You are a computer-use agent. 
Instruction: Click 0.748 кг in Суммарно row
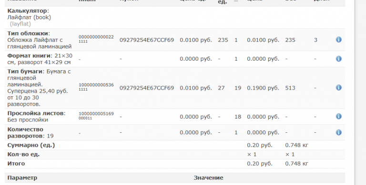click(x=297, y=145)
